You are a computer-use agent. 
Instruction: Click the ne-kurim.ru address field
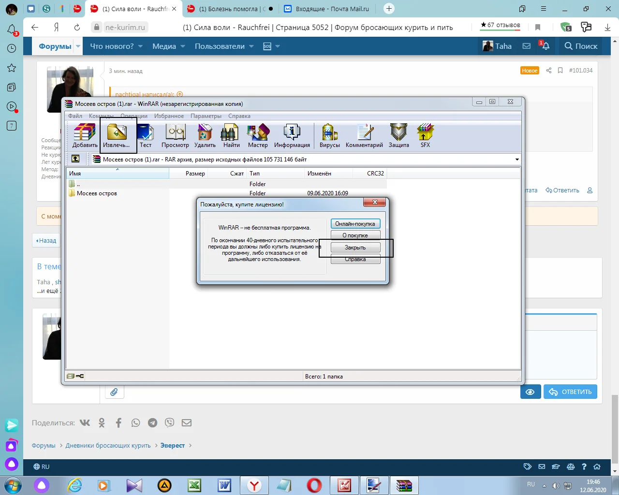pyautogui.click(x=125, y=28)
